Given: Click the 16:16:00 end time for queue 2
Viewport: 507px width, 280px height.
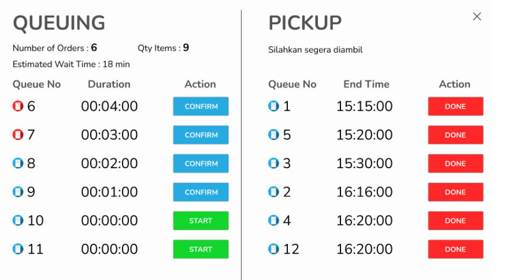Looking at the screenshot, I should tap(365, 192).
